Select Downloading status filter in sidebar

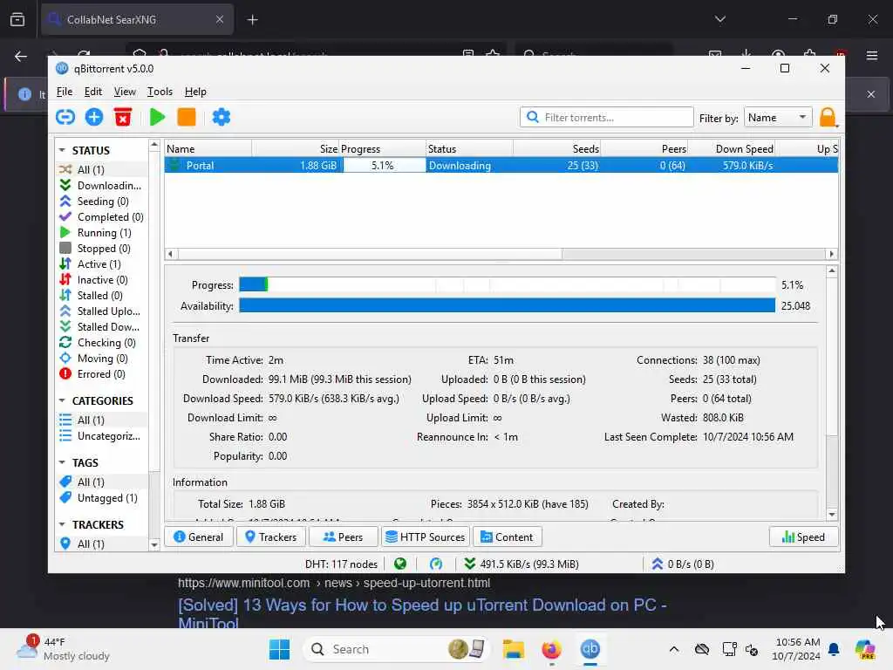(101, 186)
